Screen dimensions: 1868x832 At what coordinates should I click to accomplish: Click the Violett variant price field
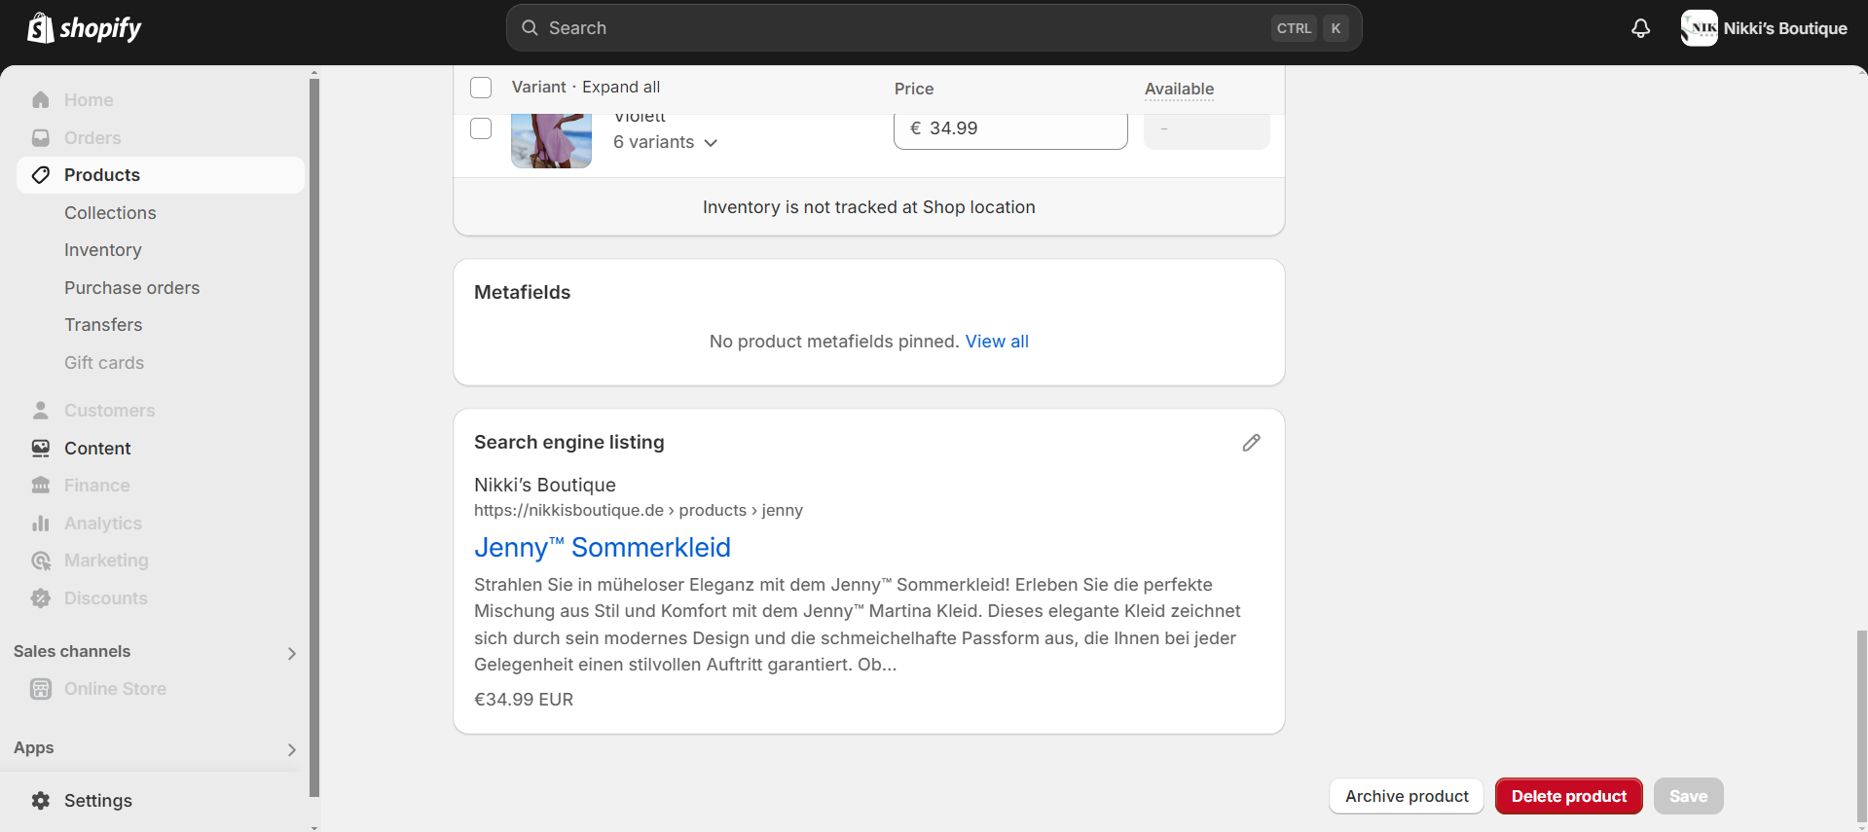pyautogui.click(x=1010, y=130)
